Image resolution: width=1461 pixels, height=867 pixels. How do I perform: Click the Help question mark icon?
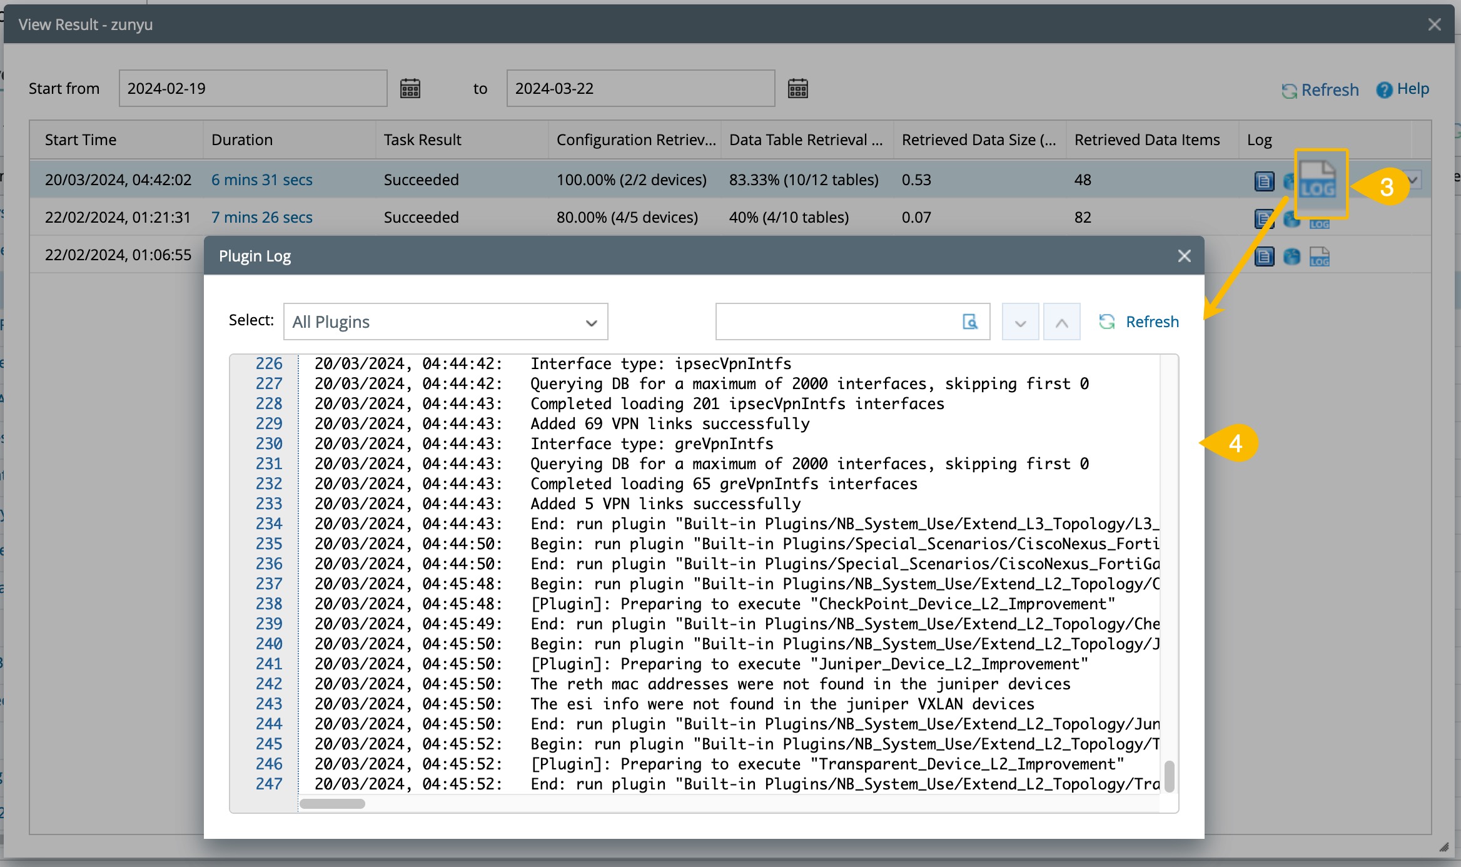click(x=1384, y=90)
